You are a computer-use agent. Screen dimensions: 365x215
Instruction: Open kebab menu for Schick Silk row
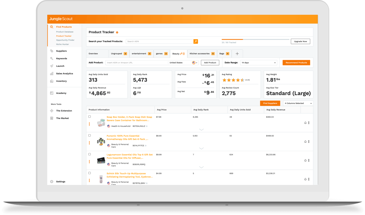click(x=309, y=179)
